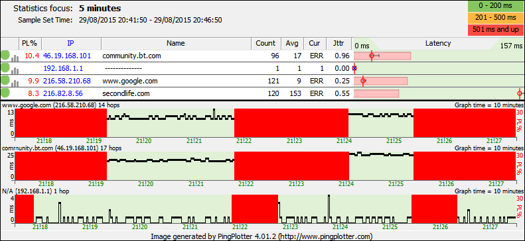Toggle the bar graph icon for 192.168.1.1 row
Screen dimensions: 525x241
coord(15,71)
